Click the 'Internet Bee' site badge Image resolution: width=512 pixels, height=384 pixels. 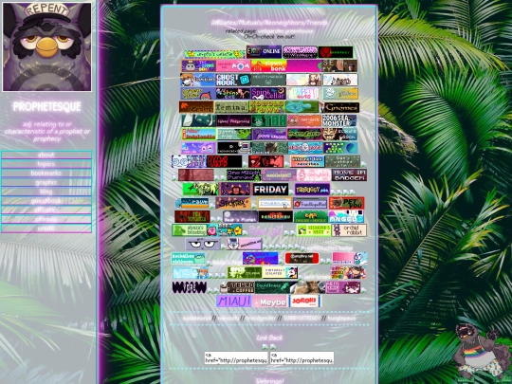pos(307,161)
